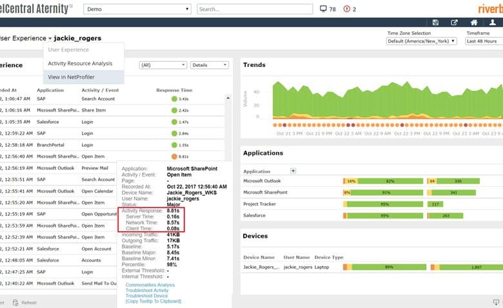The width and height of the screenshot is (503, 308).
Task: Open the Demo dropdown
Action: point(137,9)
